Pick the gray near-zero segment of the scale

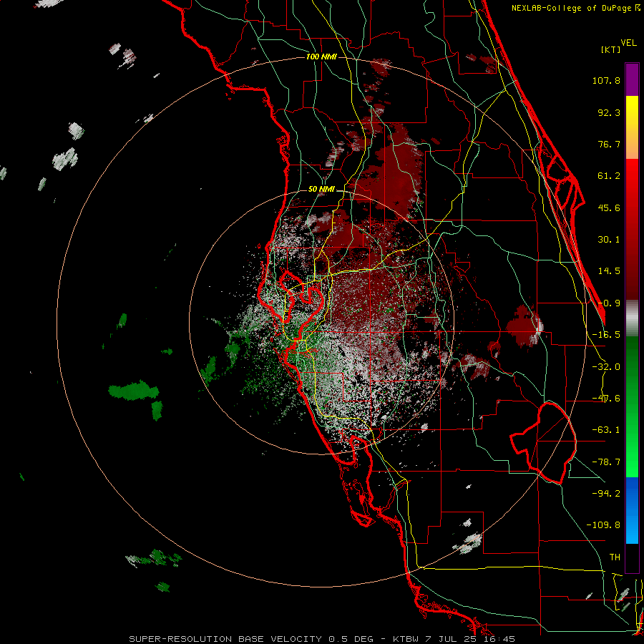pos(632,318)
